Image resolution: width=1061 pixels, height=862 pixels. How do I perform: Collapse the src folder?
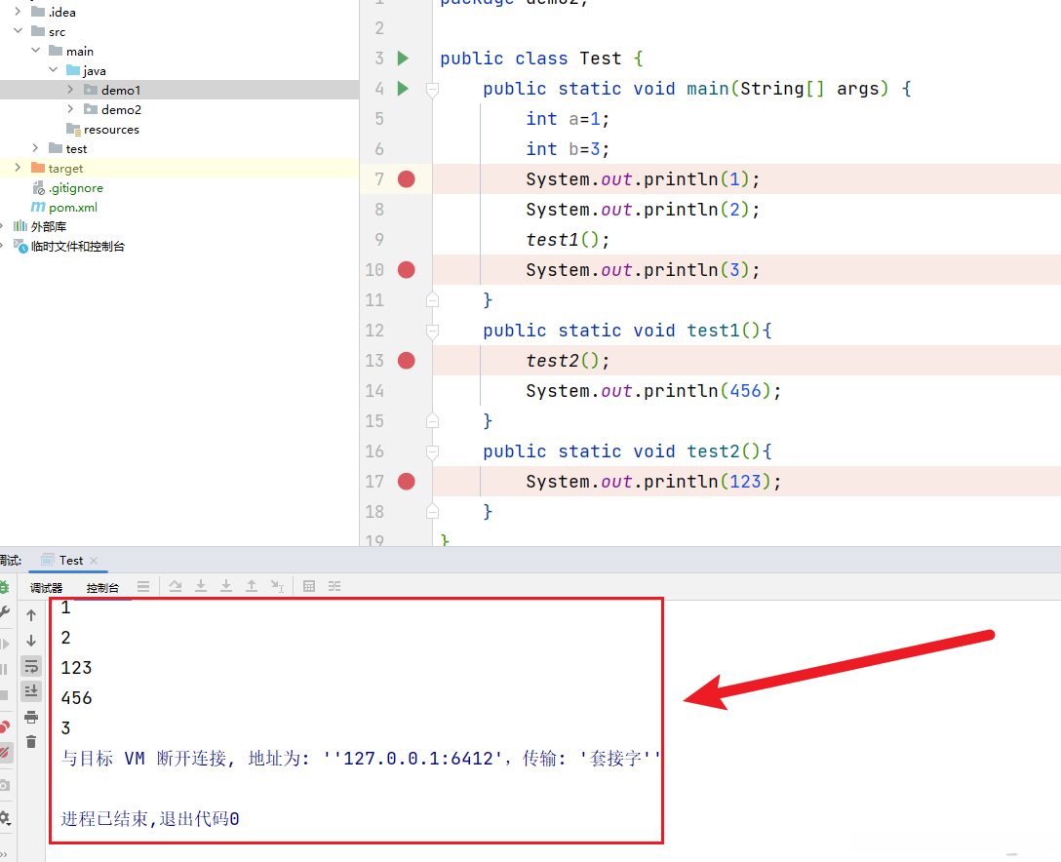19,31
